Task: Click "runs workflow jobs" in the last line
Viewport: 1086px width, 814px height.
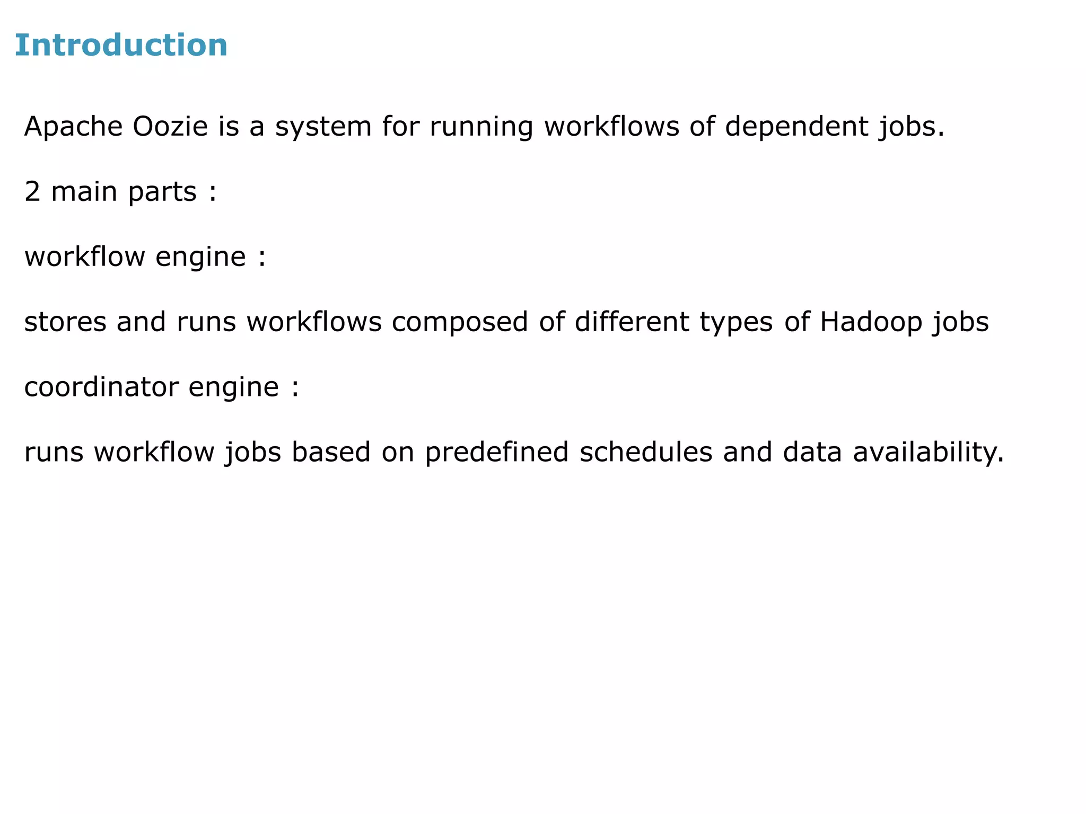Action: pyautogui.click(x=152, y=453)
